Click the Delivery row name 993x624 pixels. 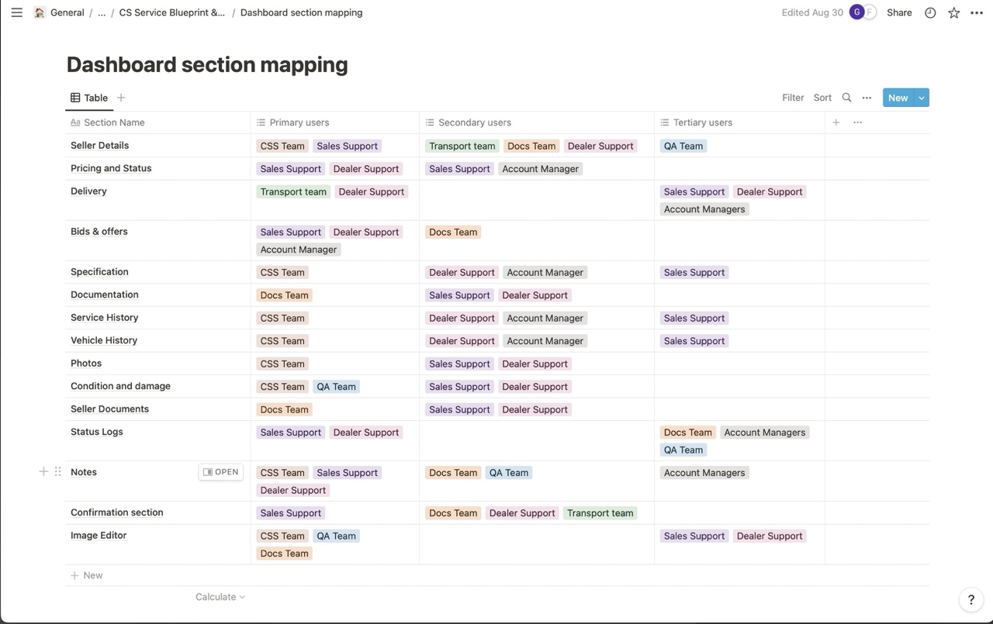pyautogui.click(x=88, y=191)
